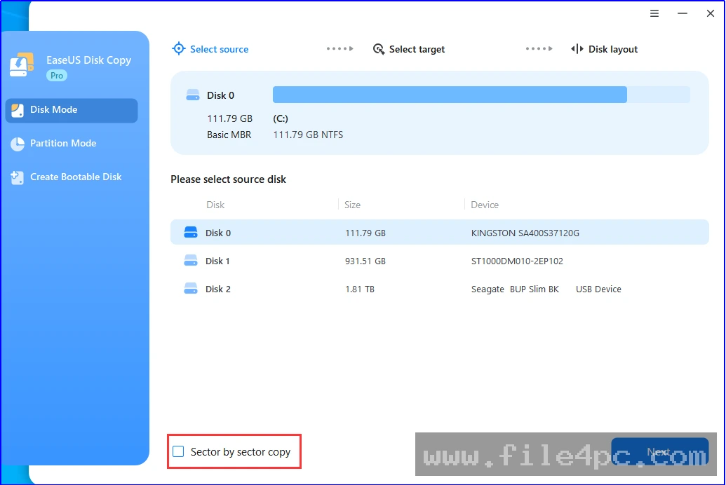726x485 pixels.
Task: Click the Pro badge
Action: point(57,76)
